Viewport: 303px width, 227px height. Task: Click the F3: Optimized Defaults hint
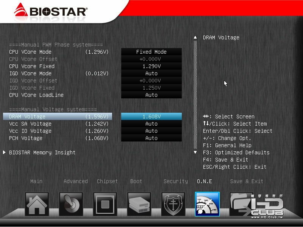coord(236,152)
